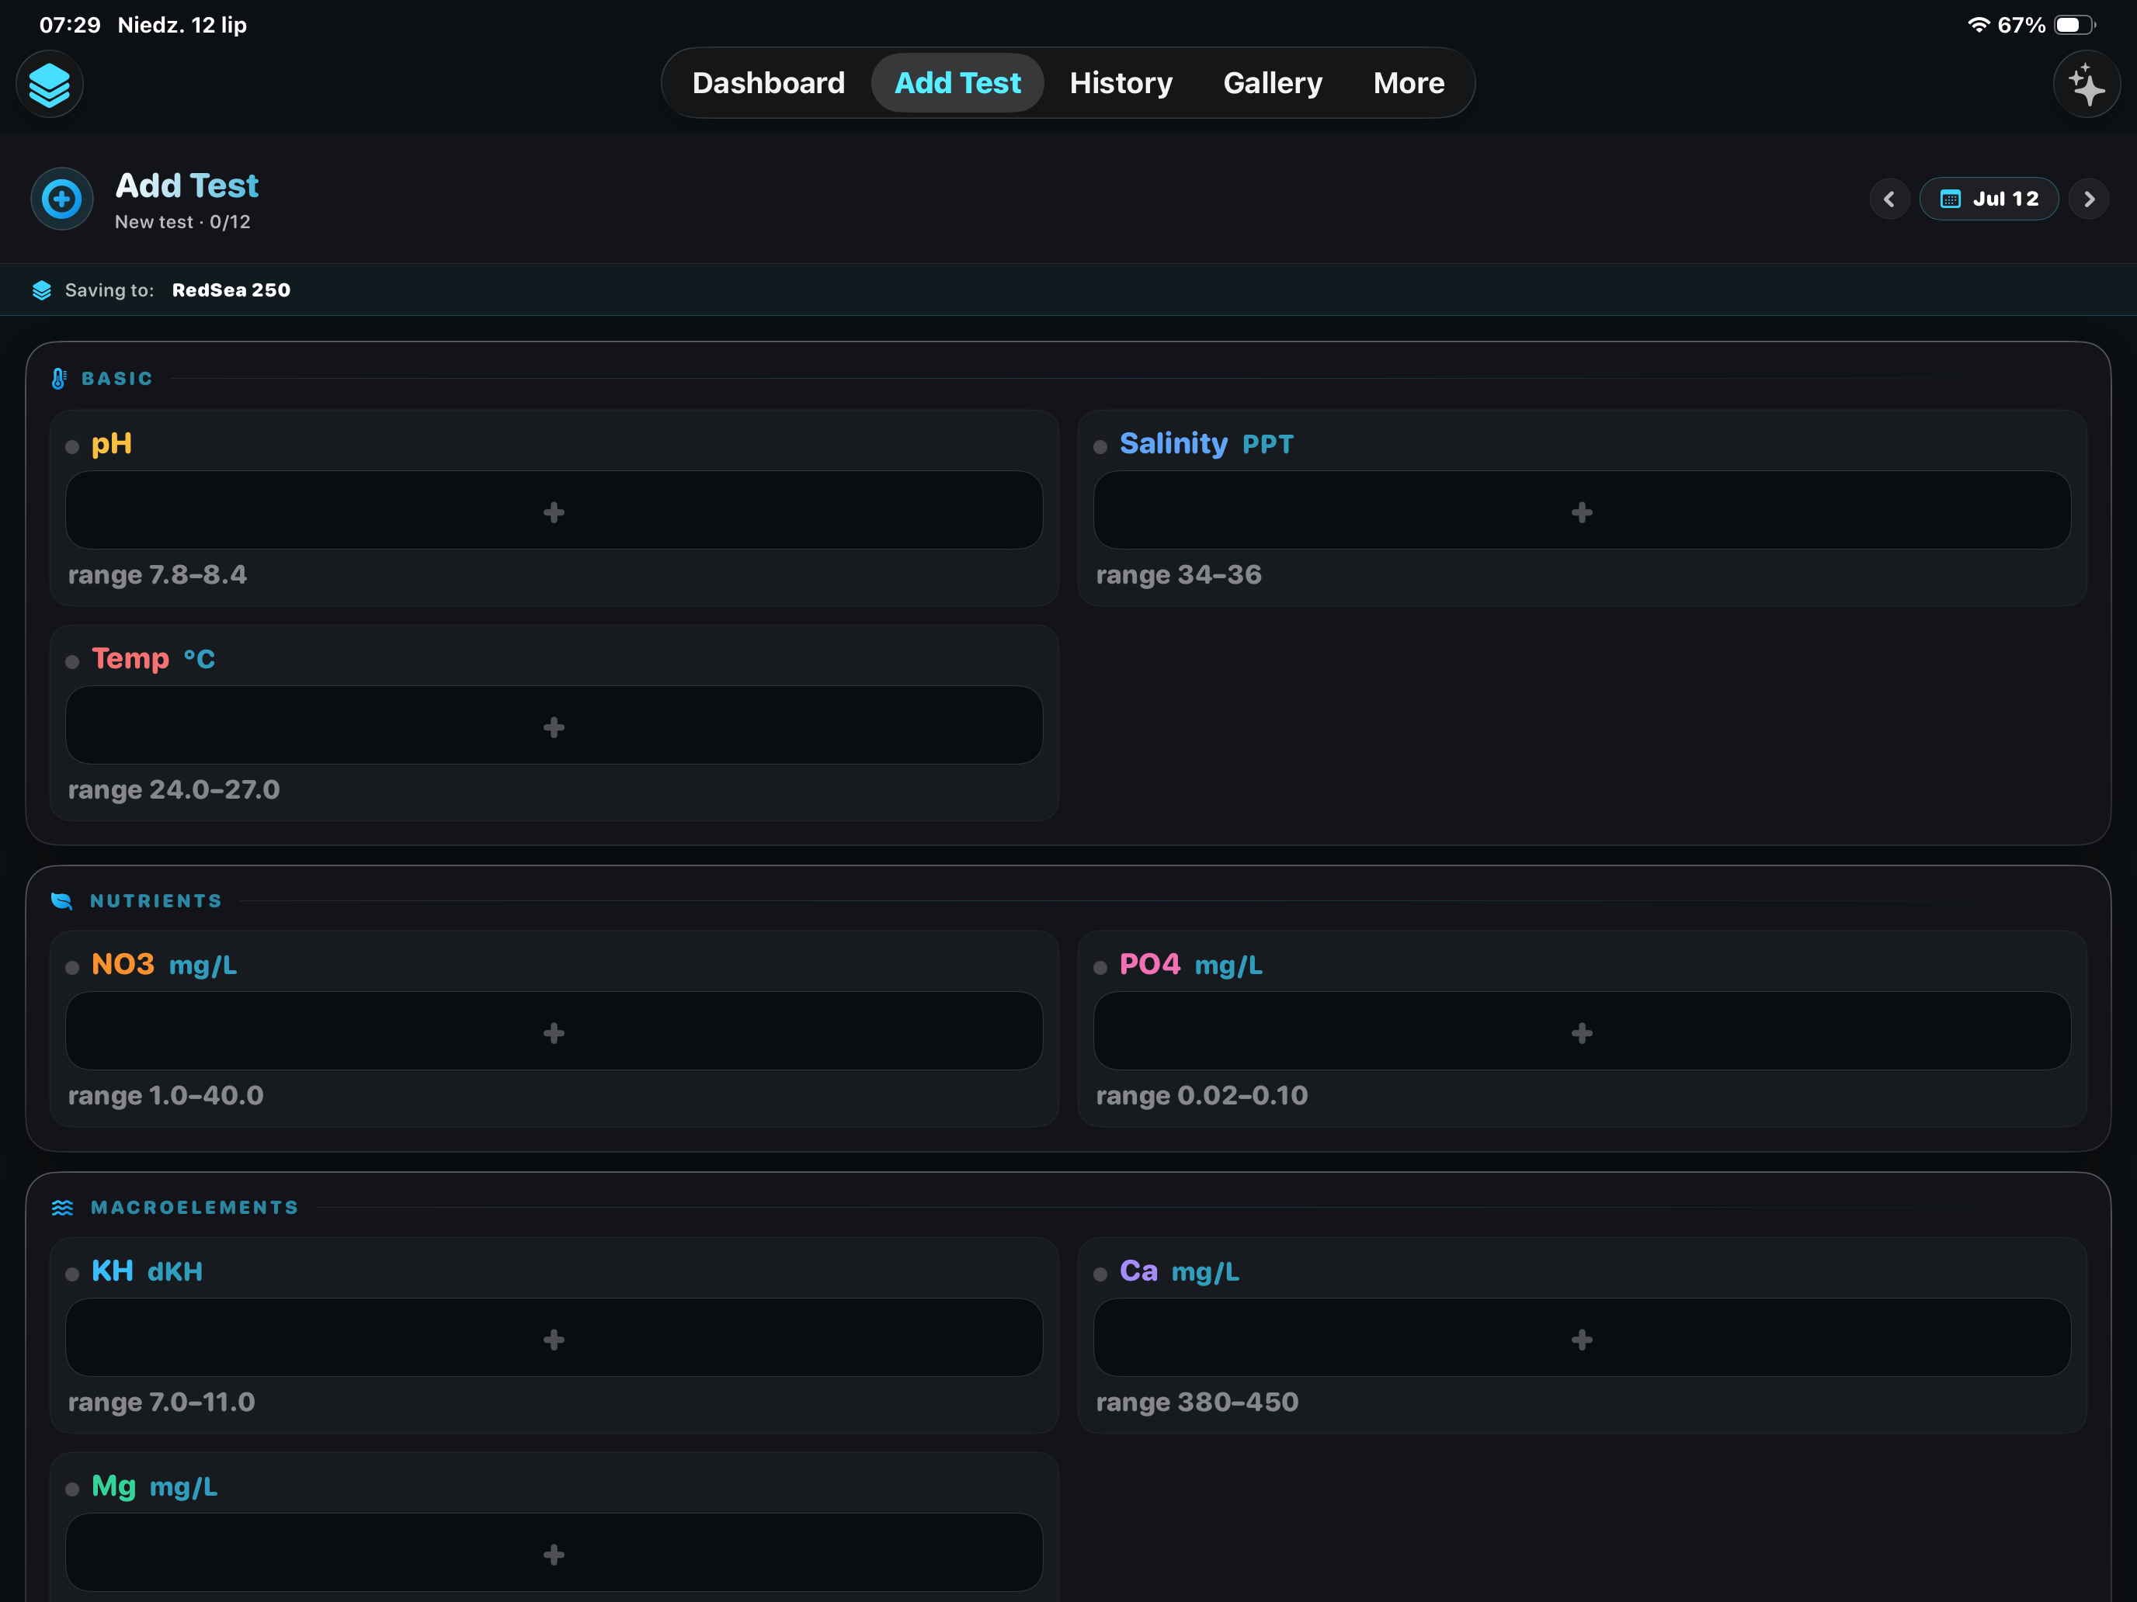Tap the pH parameter label
Image resolution: width=2137 pixels, height=1602 pixels.
[112, 446]
